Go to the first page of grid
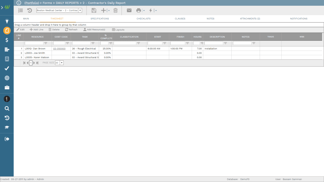The image size is (324, 182). [24, 63]
